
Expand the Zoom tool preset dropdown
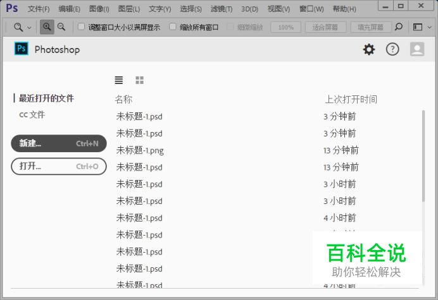point(29,27)
